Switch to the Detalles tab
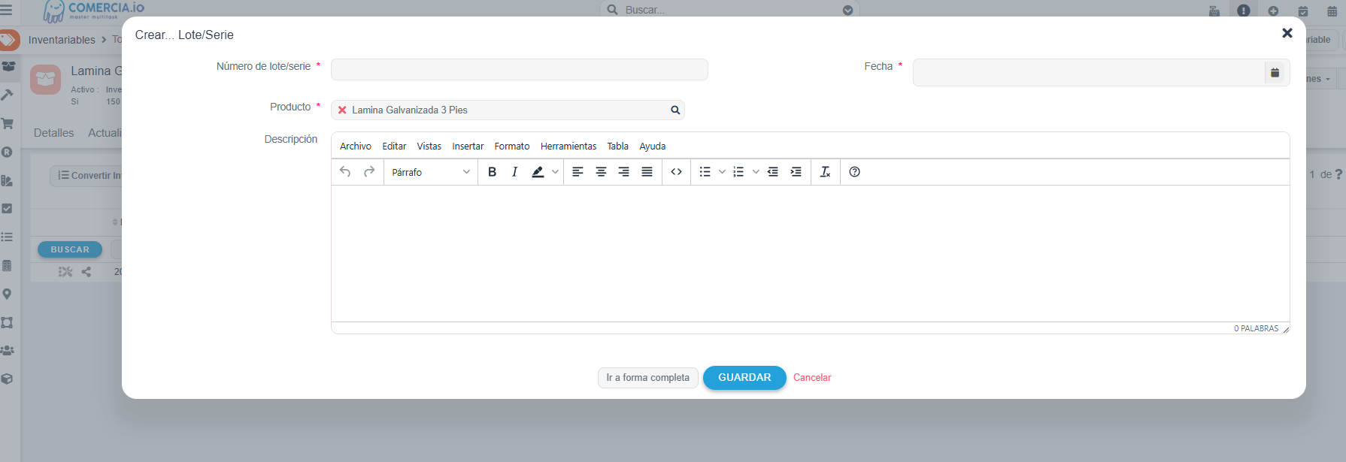Viewport: 1346px width, 462px height. click(54, 133)
